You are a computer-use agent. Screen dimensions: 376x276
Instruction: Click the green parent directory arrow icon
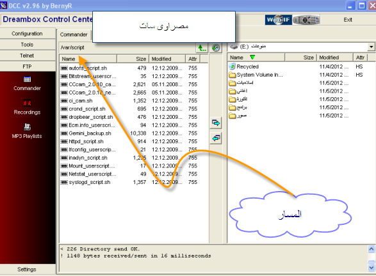pyautogui.click(x=202, y=47)
